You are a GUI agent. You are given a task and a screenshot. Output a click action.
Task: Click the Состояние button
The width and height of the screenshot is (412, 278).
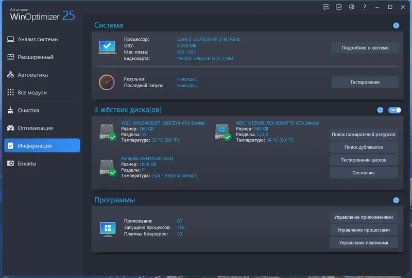pos(364,173)
